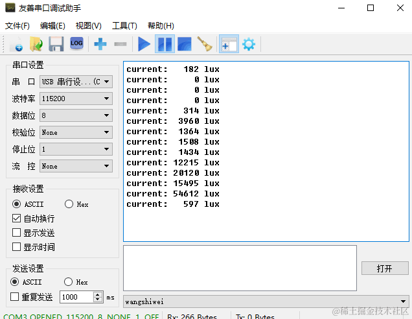
Task: Click the 'current: 54612 lux' line
Action: 173,194
